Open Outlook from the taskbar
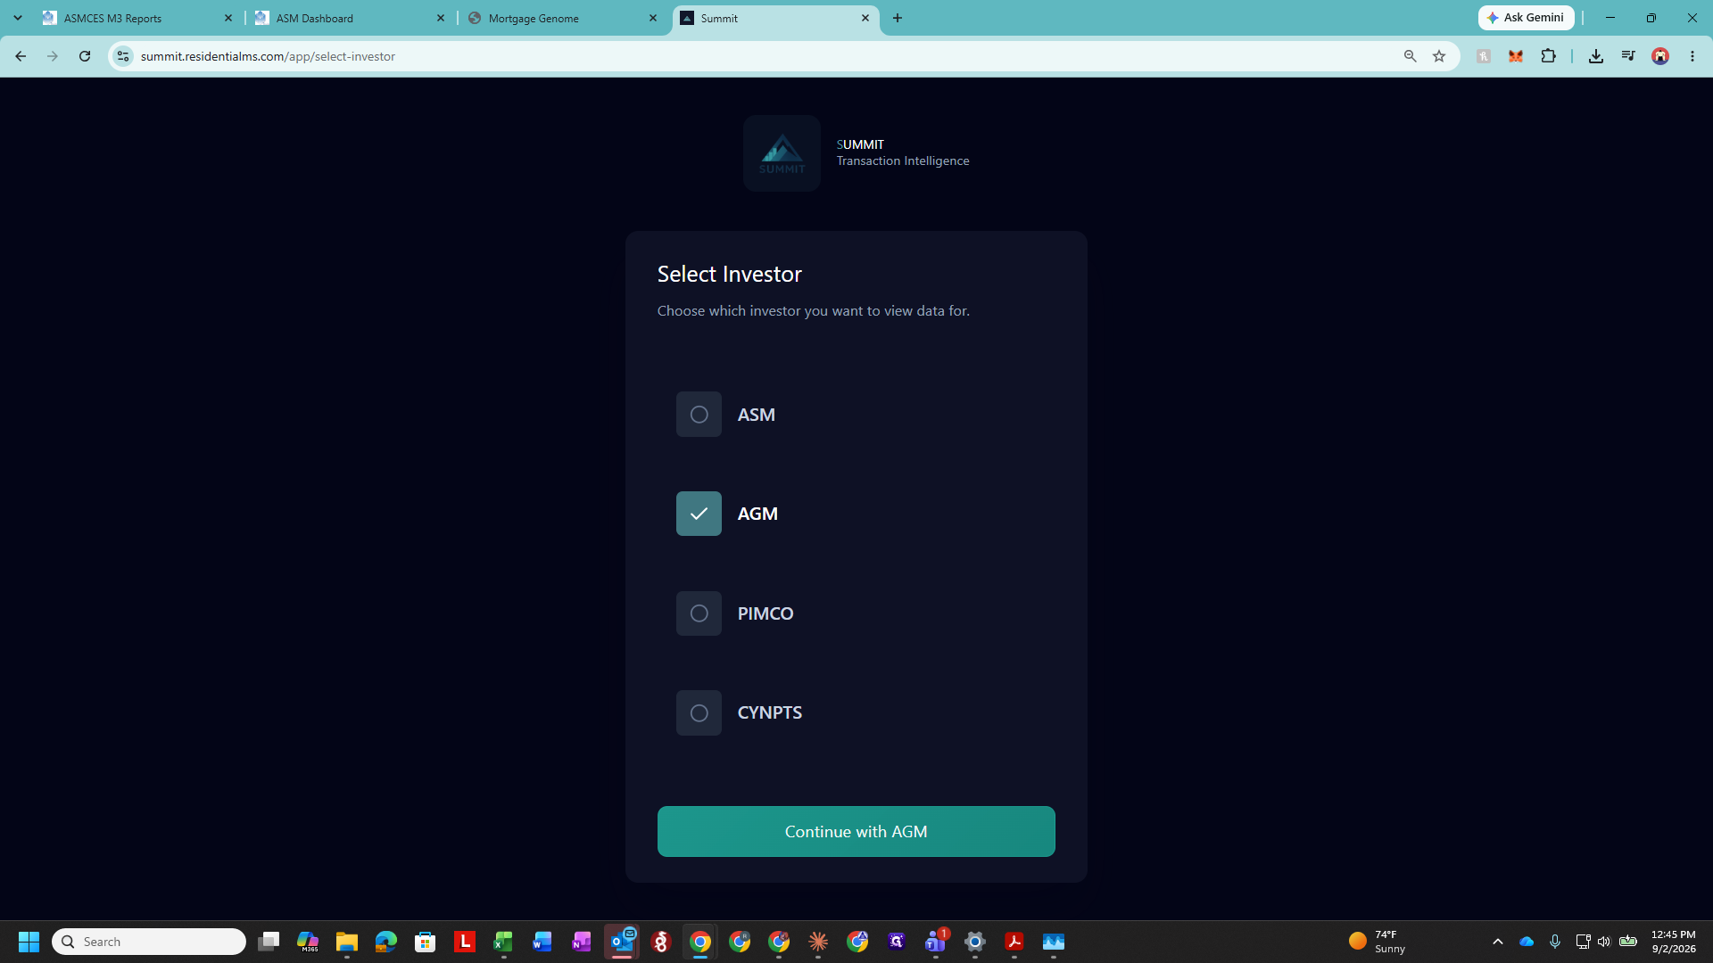Image resolution: width=1713 pixels, height=963 pixels. 622,942
